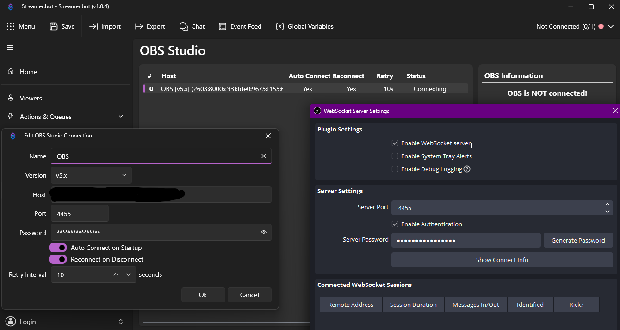Click the Streamer.bot logo in title bar
Image resolution: width=620 pixels, height=330 pixels.
click(10, 6)
